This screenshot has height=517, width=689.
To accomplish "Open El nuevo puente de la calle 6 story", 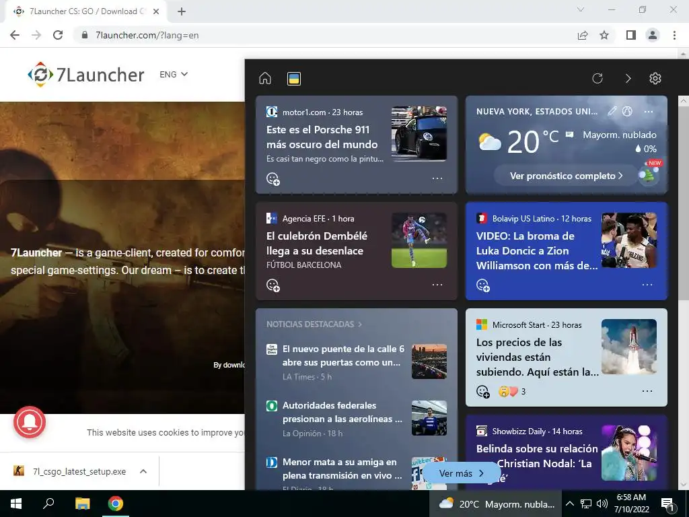I will [343, 355].
